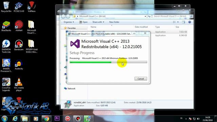The height and width of the screenshot is (122, 217).
Task: Click the Explorer forward navigation button
Action: 68,16
